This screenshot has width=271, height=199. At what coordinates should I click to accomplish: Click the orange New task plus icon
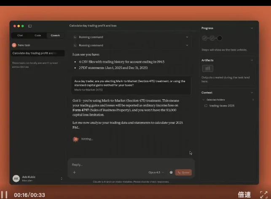(14, 45)
